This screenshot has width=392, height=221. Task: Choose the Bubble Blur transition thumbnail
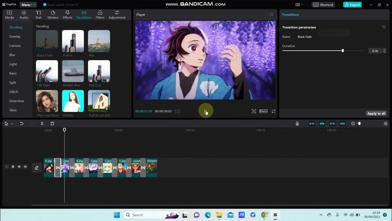(73, 71)
